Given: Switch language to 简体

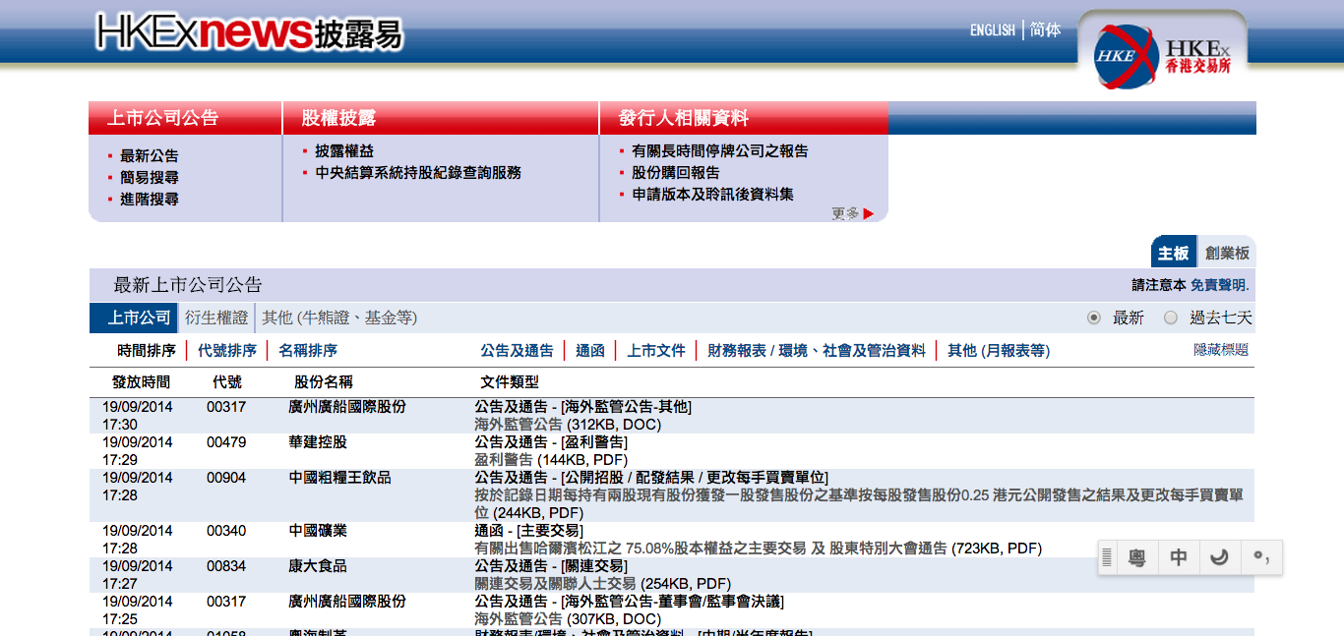Looking at the screenshot, I should point(1045,30).
